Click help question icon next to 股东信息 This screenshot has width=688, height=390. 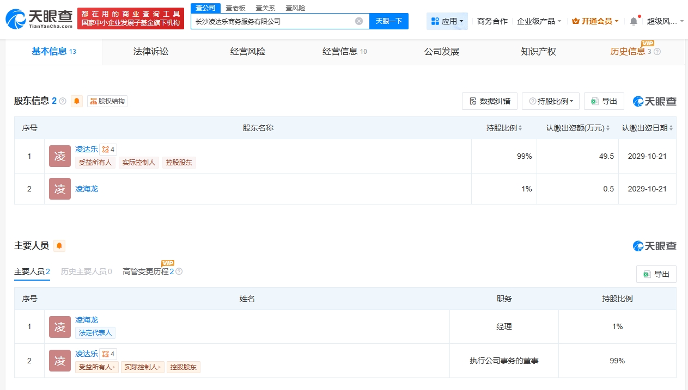tap(63, 101)
